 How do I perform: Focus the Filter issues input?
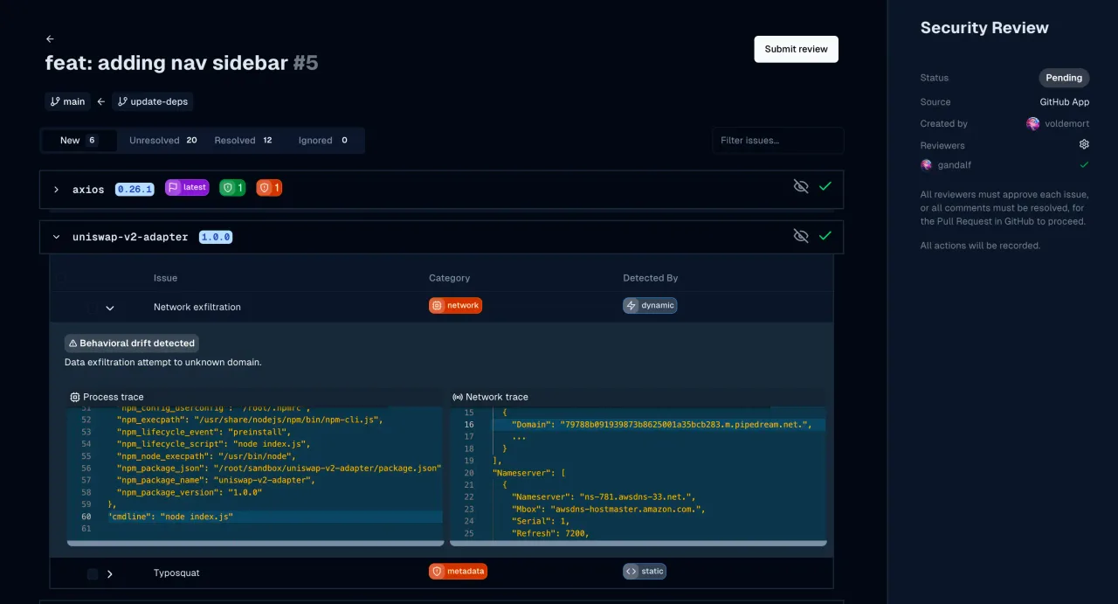(x=778, y=140)
